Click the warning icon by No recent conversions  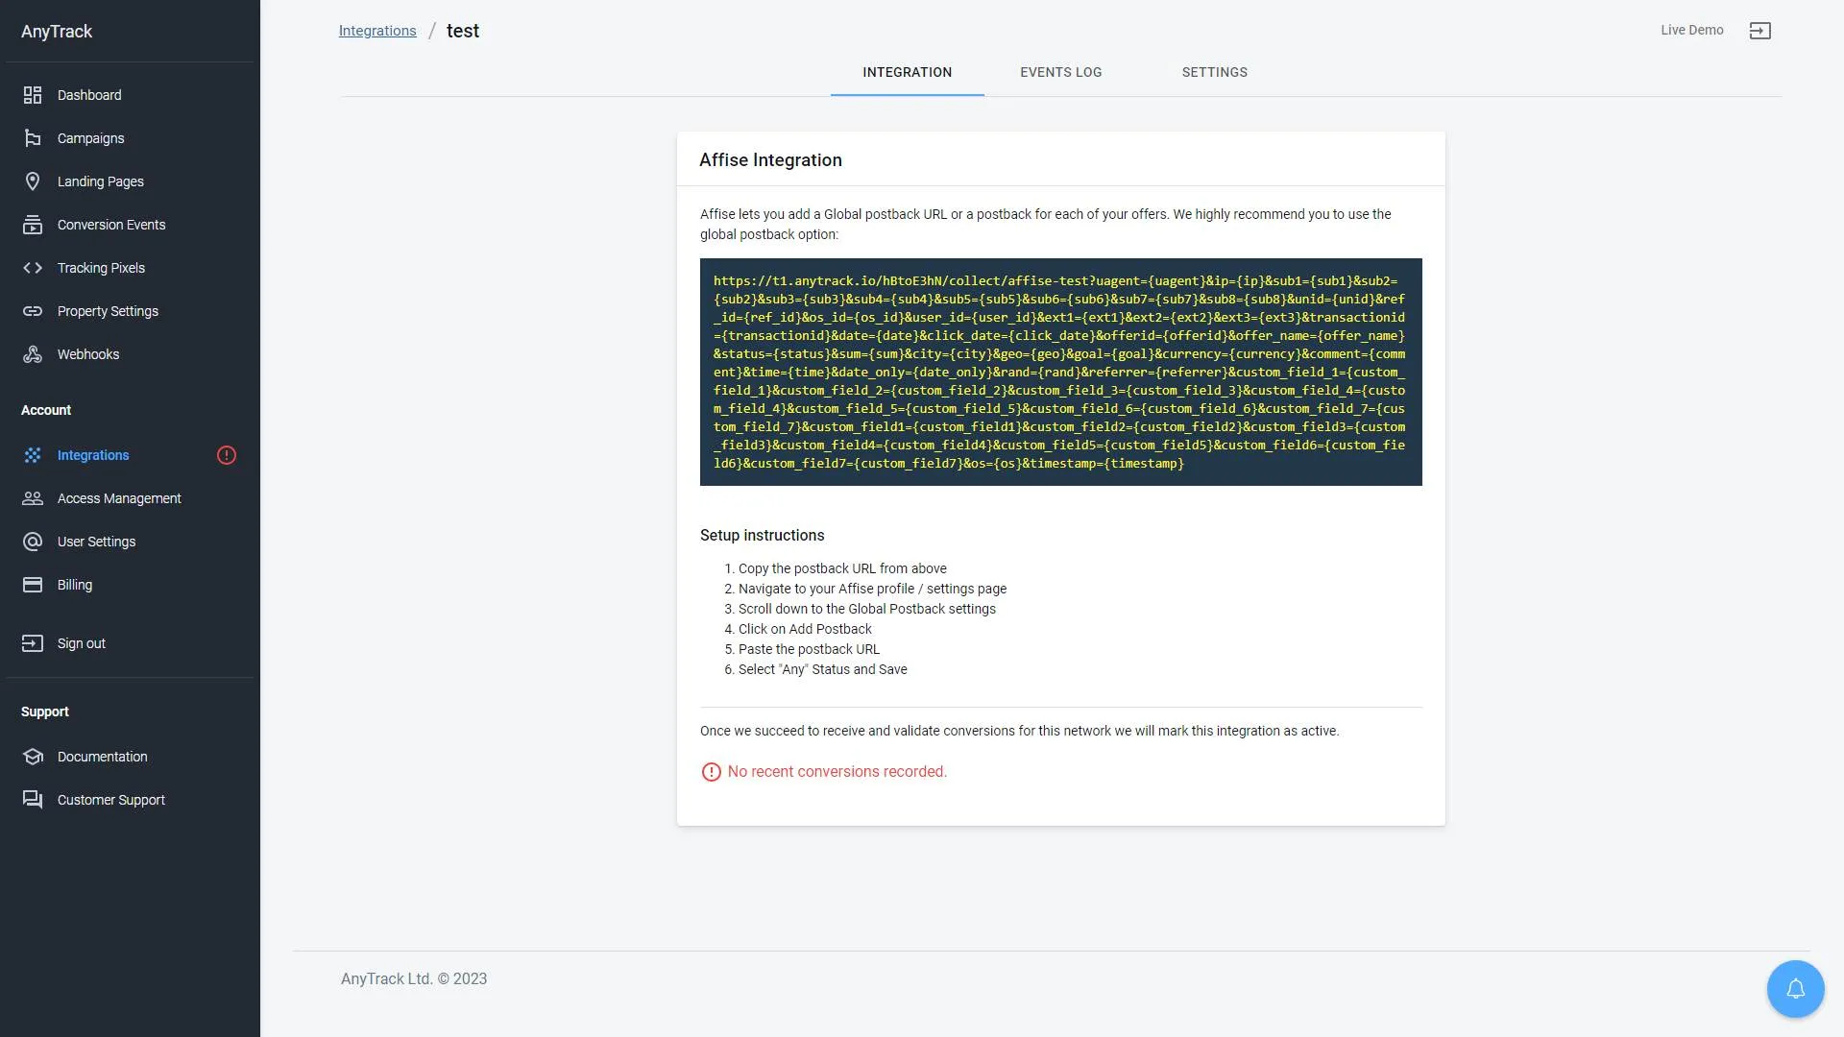(x=711, y=772)
